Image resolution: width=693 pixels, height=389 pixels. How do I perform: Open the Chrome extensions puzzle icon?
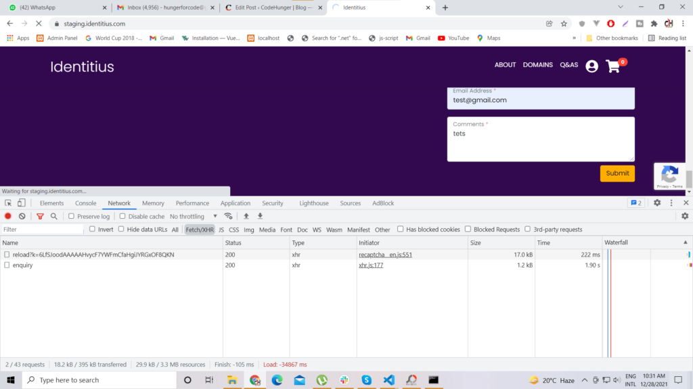pos(654,24)
